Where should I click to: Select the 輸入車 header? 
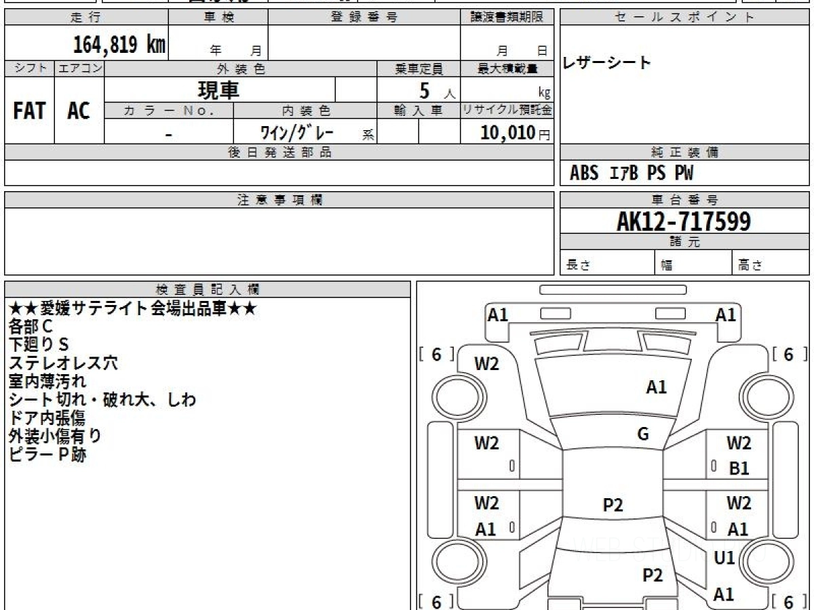tap(419, 110)
